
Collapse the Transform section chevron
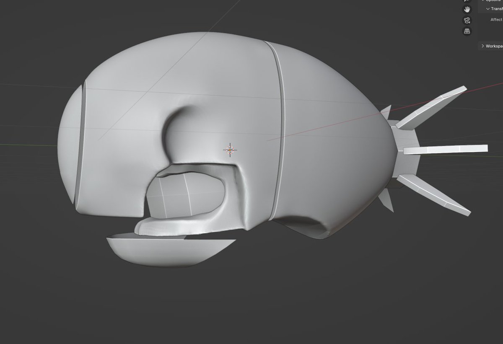(x=488, y=9)
